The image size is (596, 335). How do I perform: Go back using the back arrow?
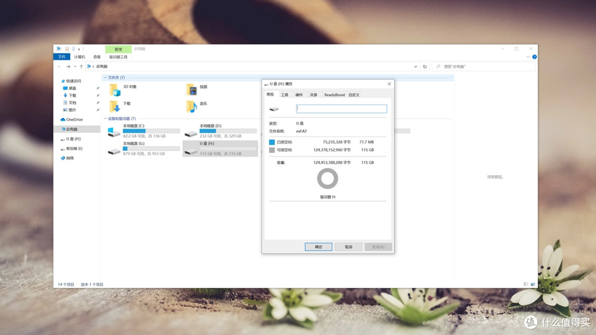click(59, 66)
